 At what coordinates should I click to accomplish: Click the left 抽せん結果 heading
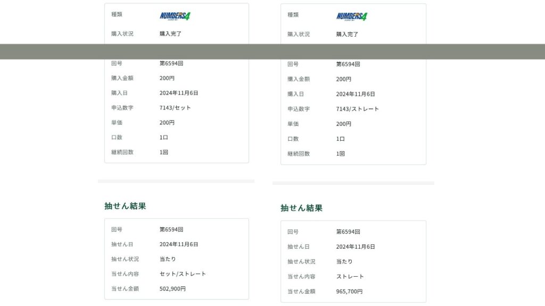click(x=125, y=206)
